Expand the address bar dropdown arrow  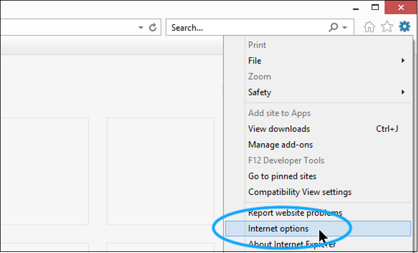click(141, 27)
